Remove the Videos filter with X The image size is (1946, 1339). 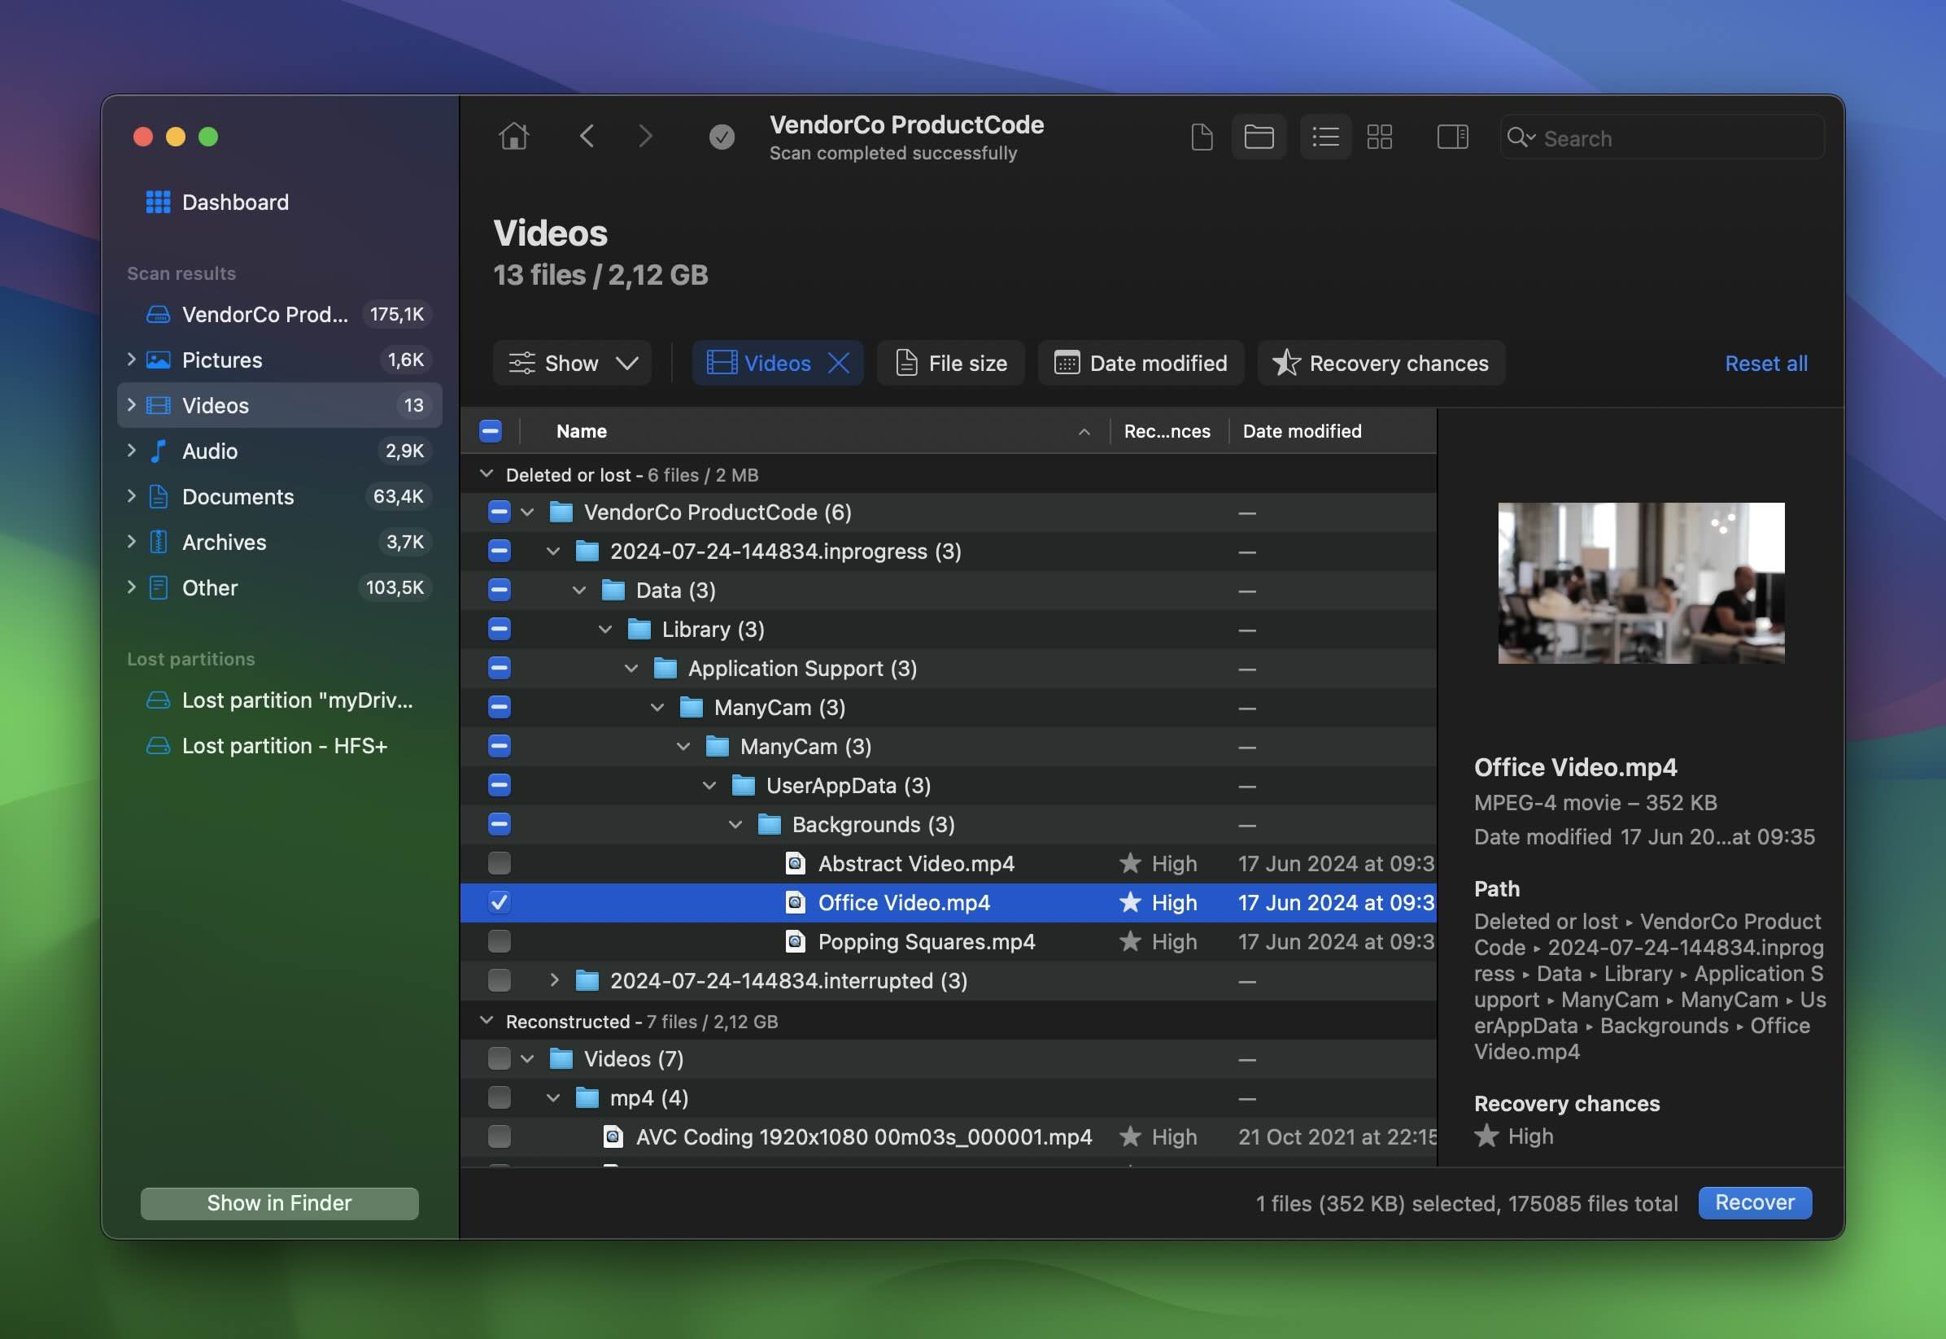pyautogui.click(x=838, y=363)
